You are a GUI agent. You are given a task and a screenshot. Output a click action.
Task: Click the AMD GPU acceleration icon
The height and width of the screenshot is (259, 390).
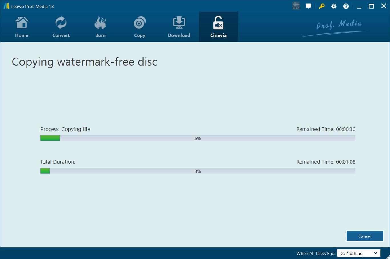tap(296, 6)
